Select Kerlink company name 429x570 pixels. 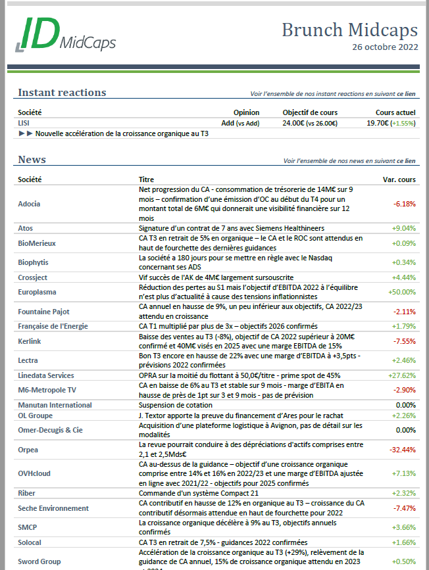30,341
